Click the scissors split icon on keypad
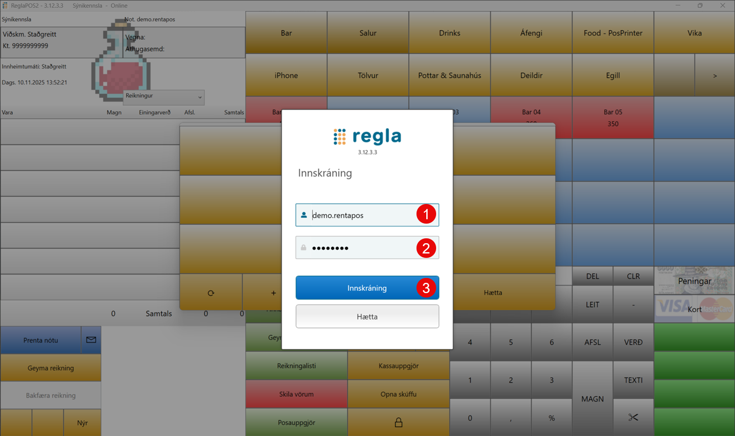 pos(633,417)
